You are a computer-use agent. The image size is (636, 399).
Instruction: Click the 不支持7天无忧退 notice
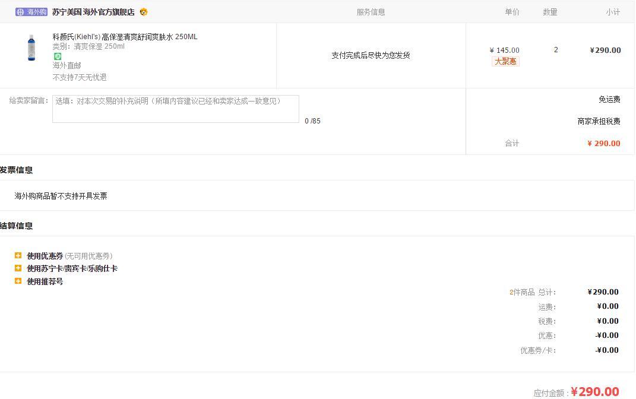click(x=80, y=77)
